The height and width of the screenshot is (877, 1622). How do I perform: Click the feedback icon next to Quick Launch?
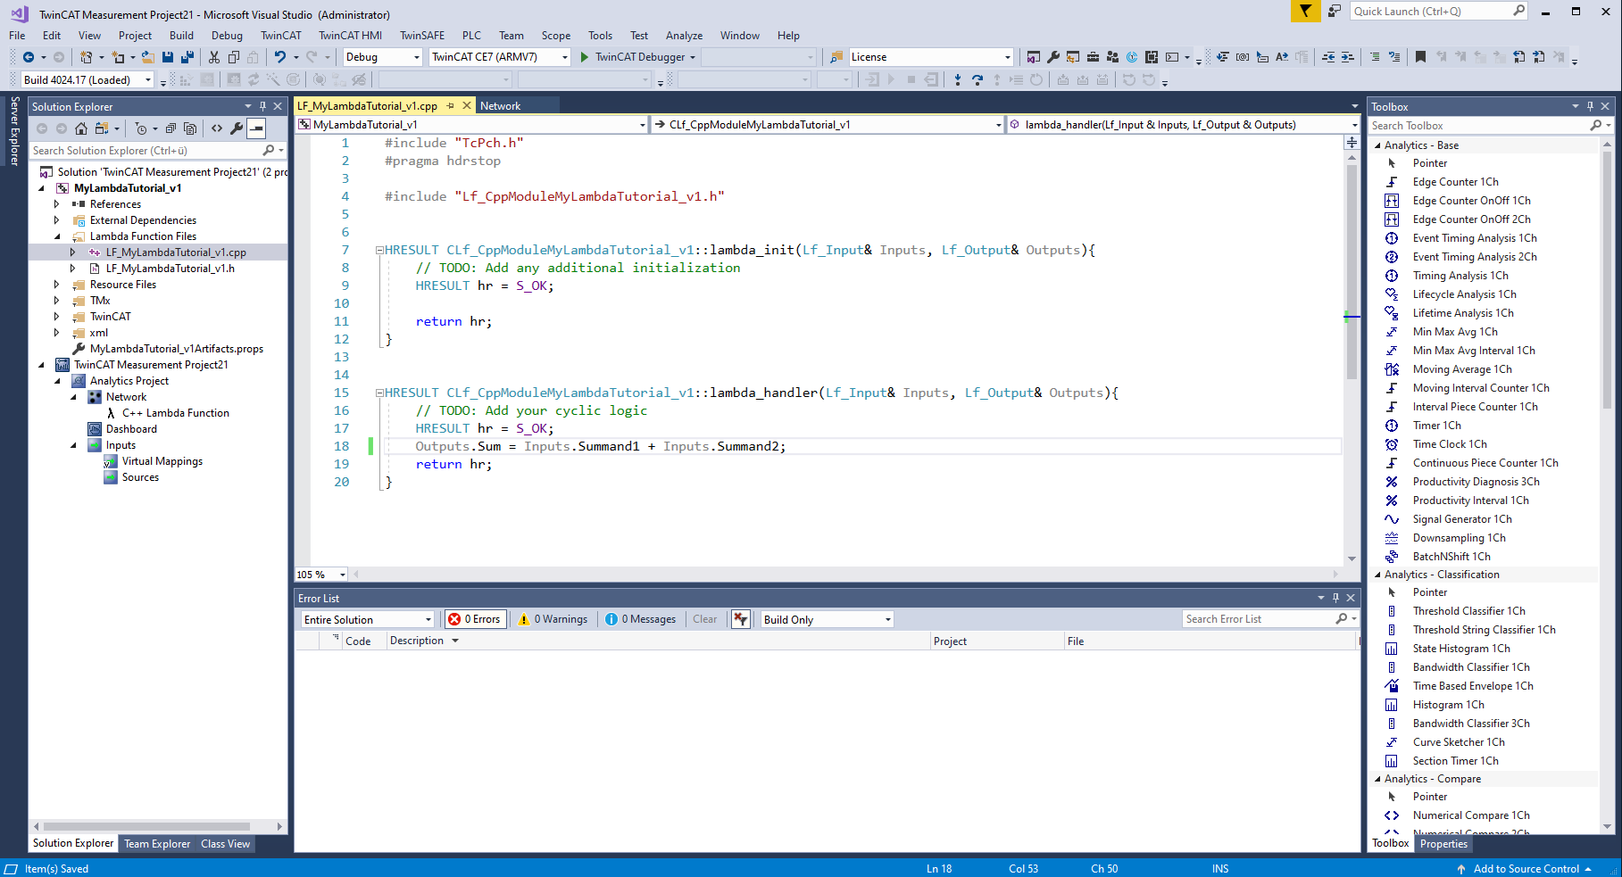click(1335, 12)
